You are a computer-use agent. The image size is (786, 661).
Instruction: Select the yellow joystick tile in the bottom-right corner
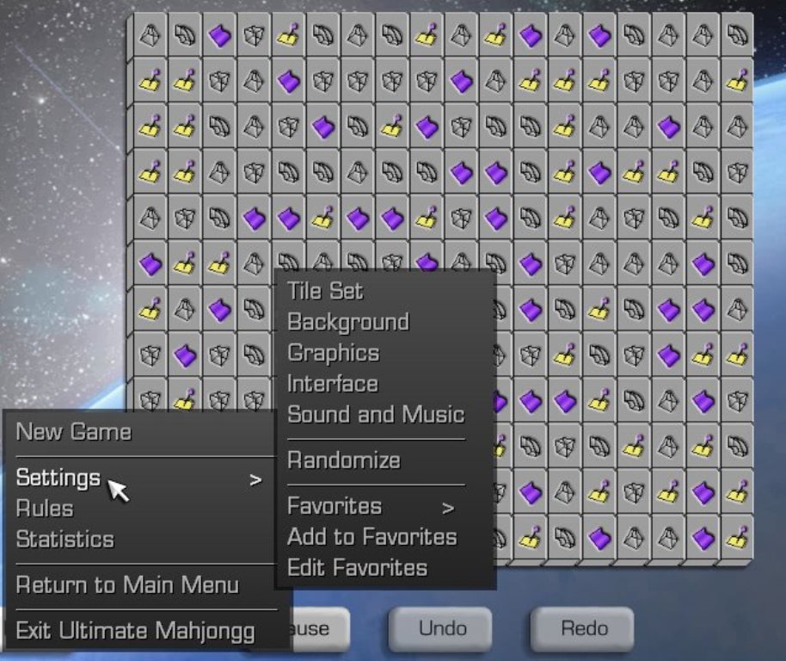coord(737,539)
